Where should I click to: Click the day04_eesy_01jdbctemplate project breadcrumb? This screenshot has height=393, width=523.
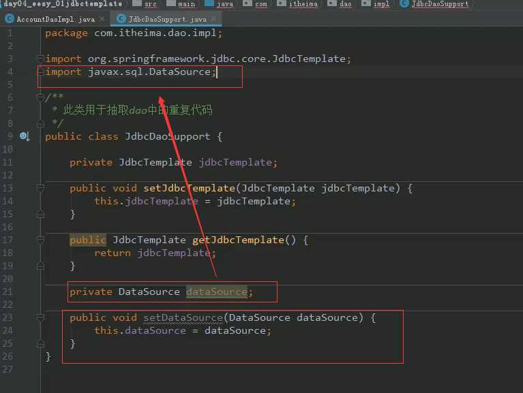point(63,4)
